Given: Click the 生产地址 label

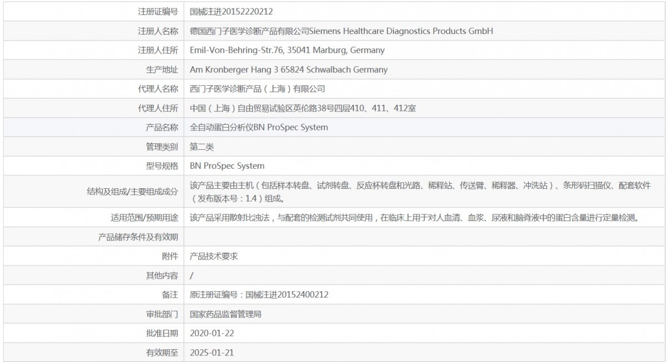Looking at the screenshot, I should pyautogui.click(x=162, y=70).
